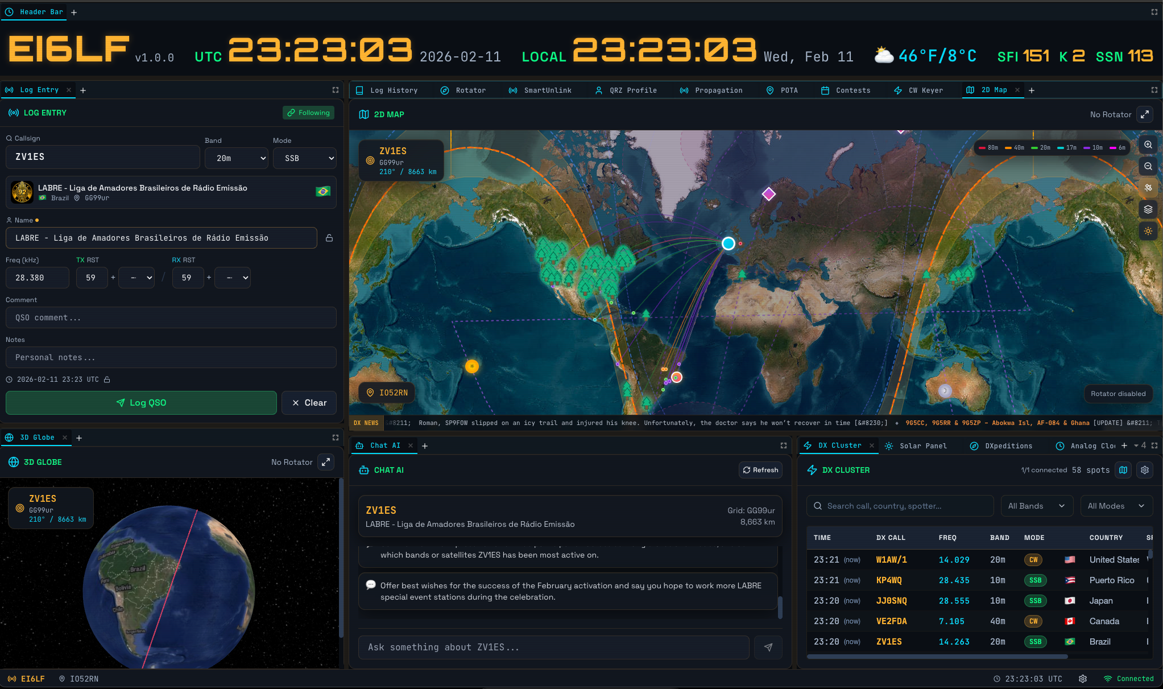Send the Chat AI message with the paper-plane icon
The width and height of the screenshot is (1163, 689).
click(768, 647)
